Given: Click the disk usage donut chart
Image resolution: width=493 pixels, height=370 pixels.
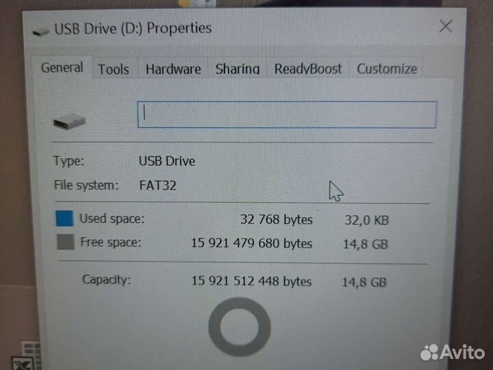Looking at the screenshot, I should tap(240, 327).
